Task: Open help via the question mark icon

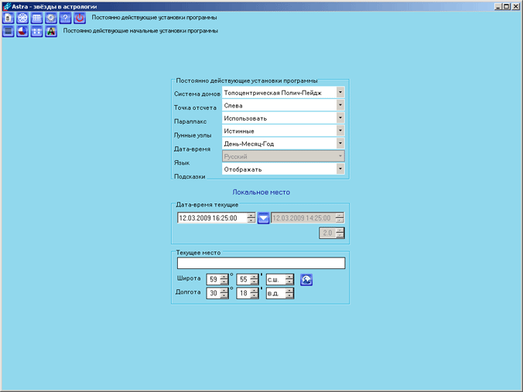Action: point(65,18)
